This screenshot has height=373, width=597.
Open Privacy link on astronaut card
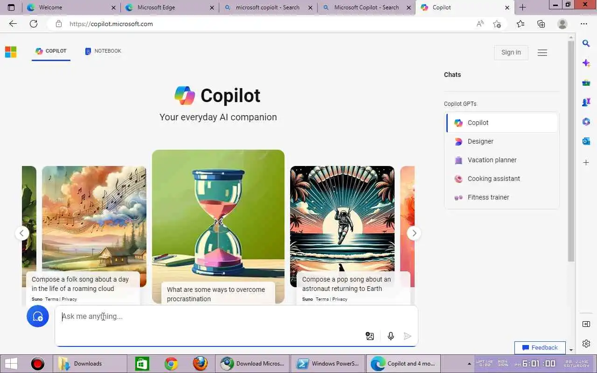[340, 299]
